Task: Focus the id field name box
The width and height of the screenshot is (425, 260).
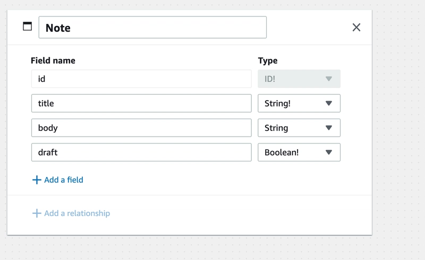Action: (141, 79)
